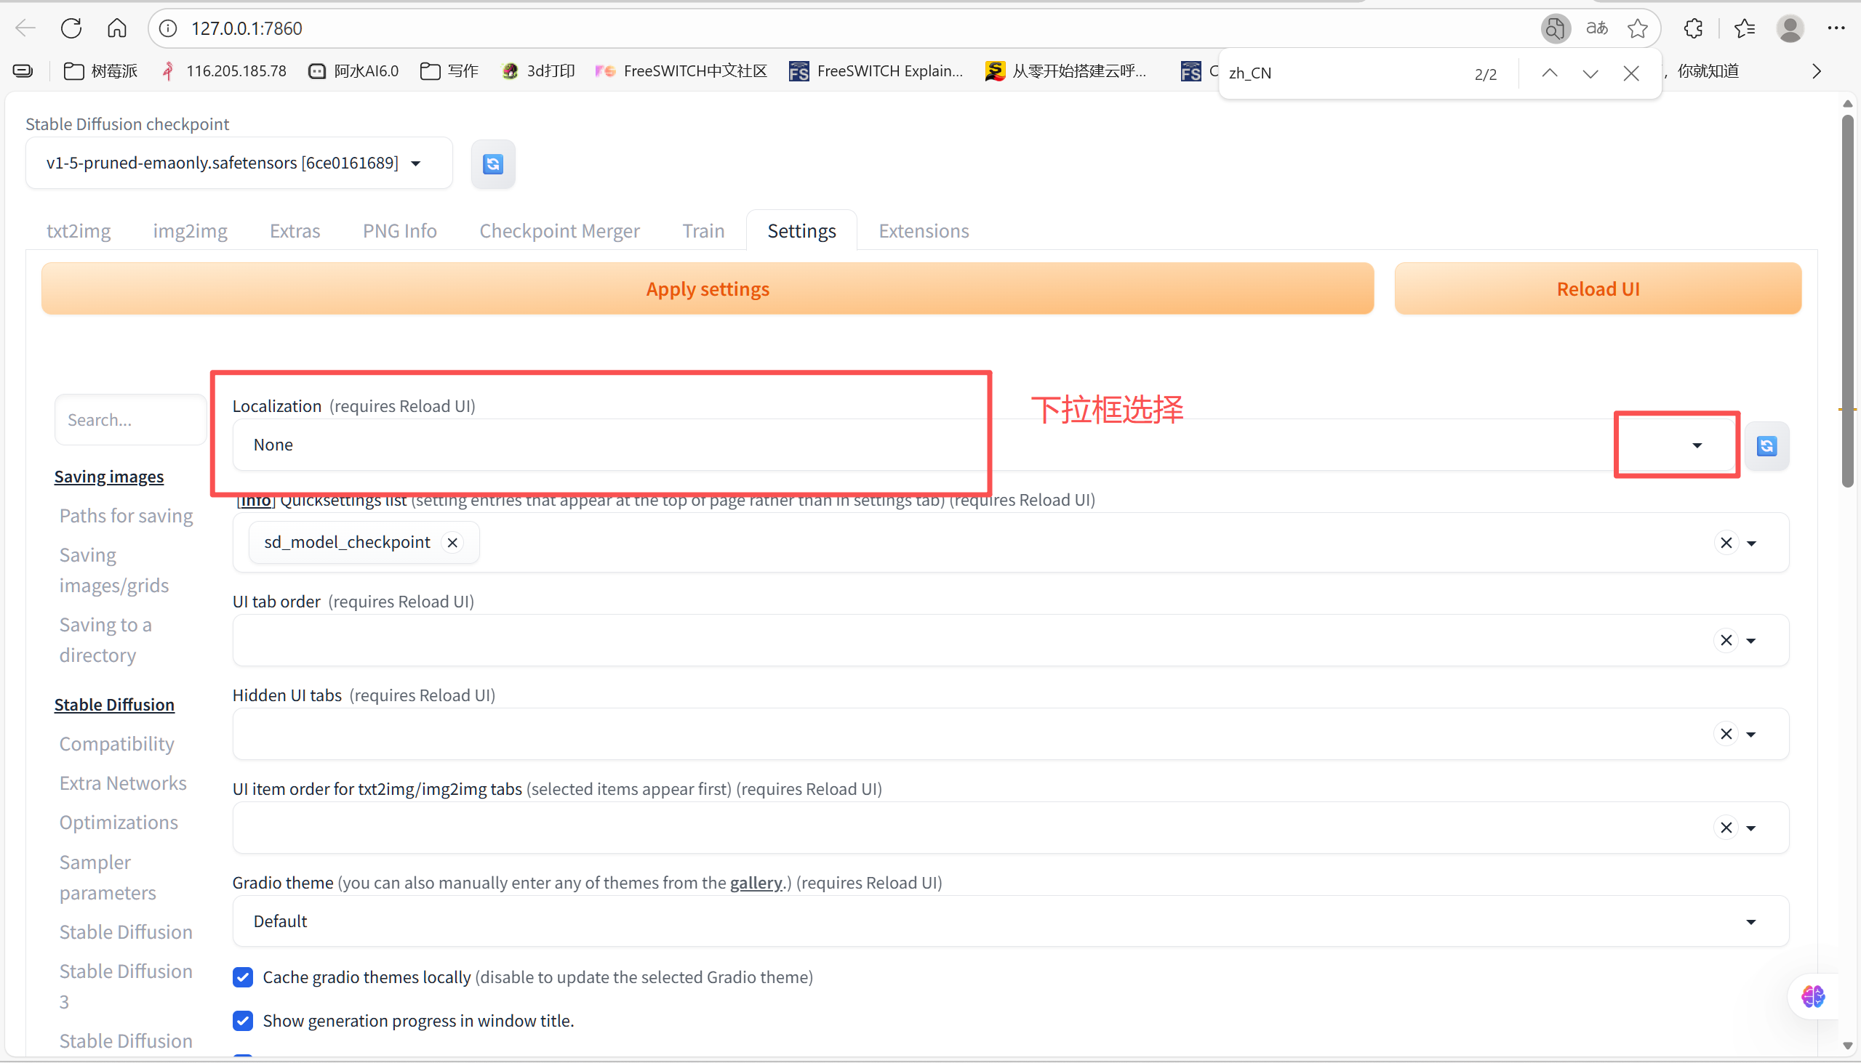Clear the UI tab order field
The image size is (1861, 1063).
[x=1726, y=640]
